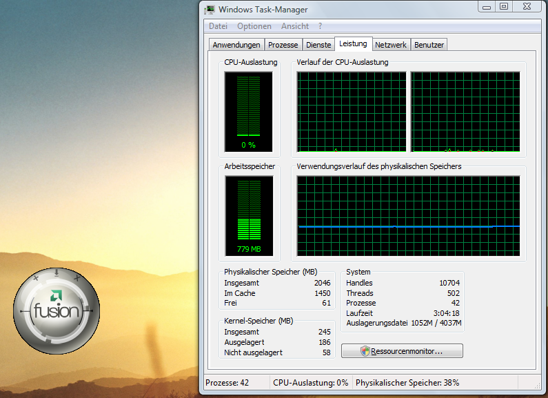
Task: Switch to the Prozesse tab
Action: point(283,45)
